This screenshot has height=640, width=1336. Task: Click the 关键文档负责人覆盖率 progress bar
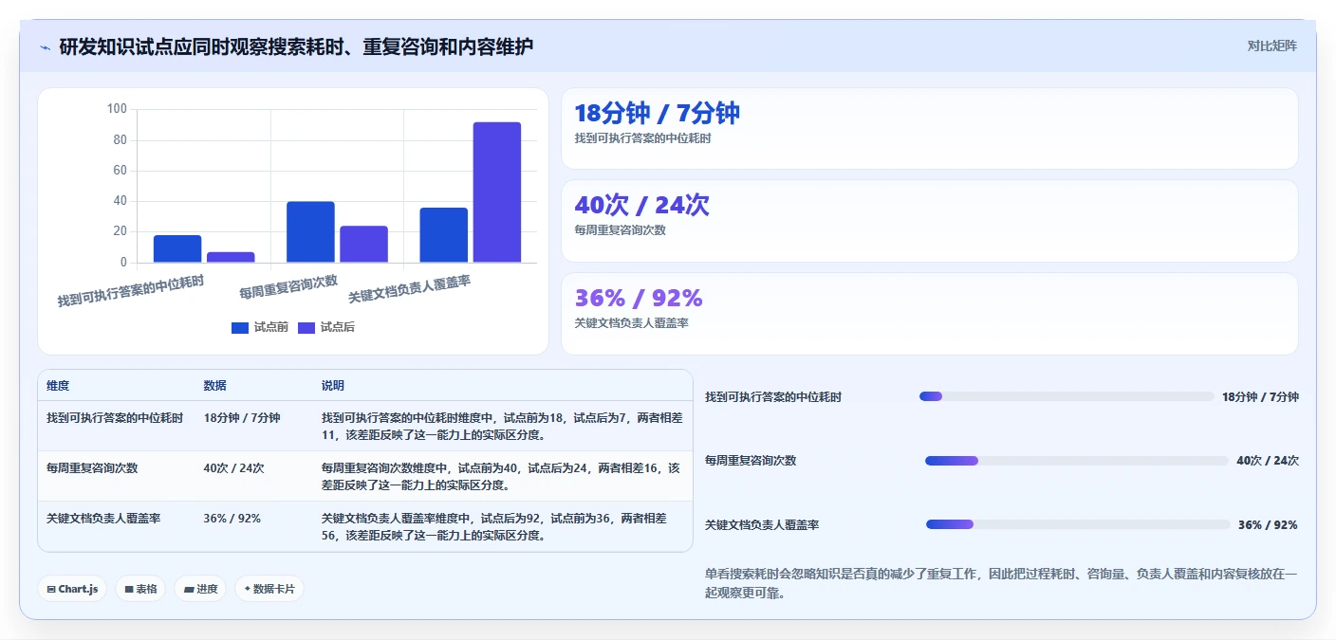click(x=1078, y=524)
